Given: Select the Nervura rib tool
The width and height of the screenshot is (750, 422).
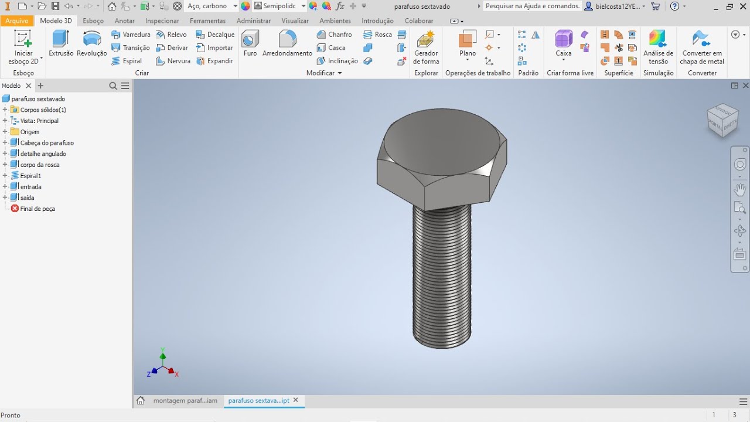Looking at the screenshot, I should [x=173, y=60].
